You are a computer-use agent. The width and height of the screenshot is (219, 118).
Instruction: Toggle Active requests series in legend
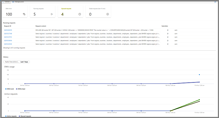pos(11,116)
